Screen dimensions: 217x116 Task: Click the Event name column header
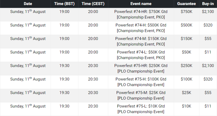point(141,4)
